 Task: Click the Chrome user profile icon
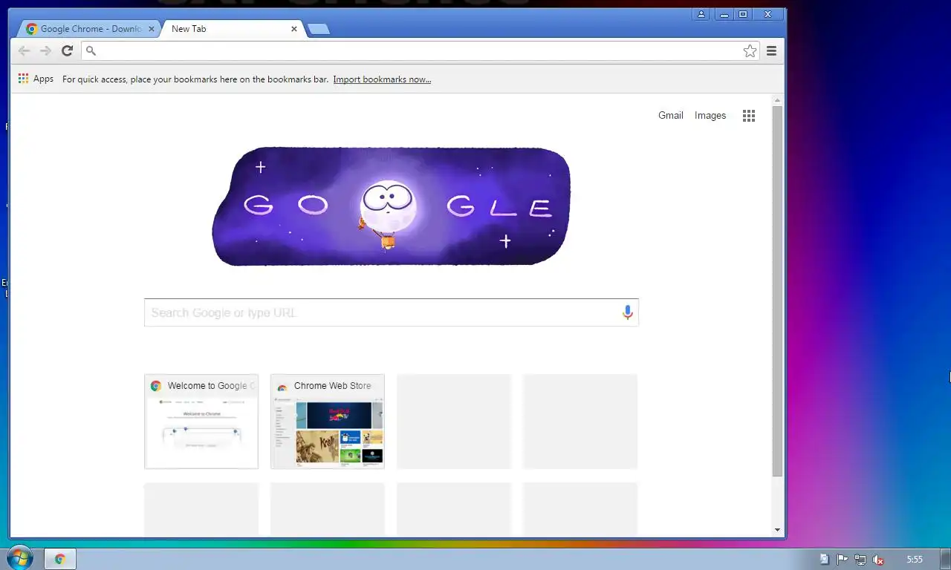[701, 14]
